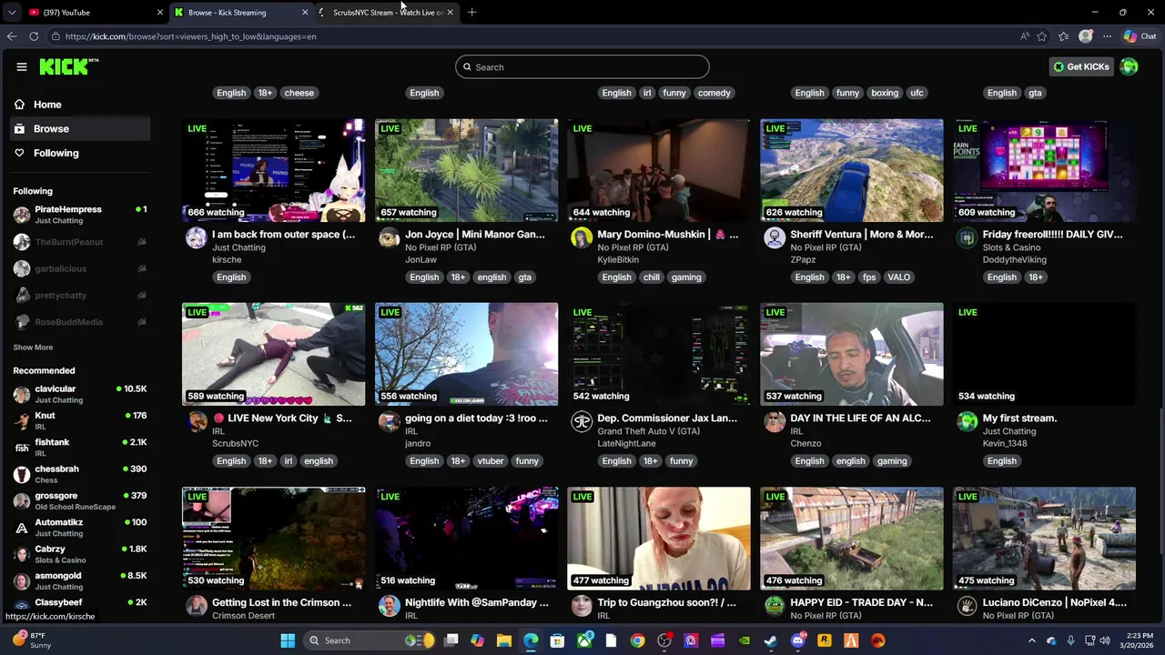
Task: Open Google Chrome from the taskbar
Action: 638,640
